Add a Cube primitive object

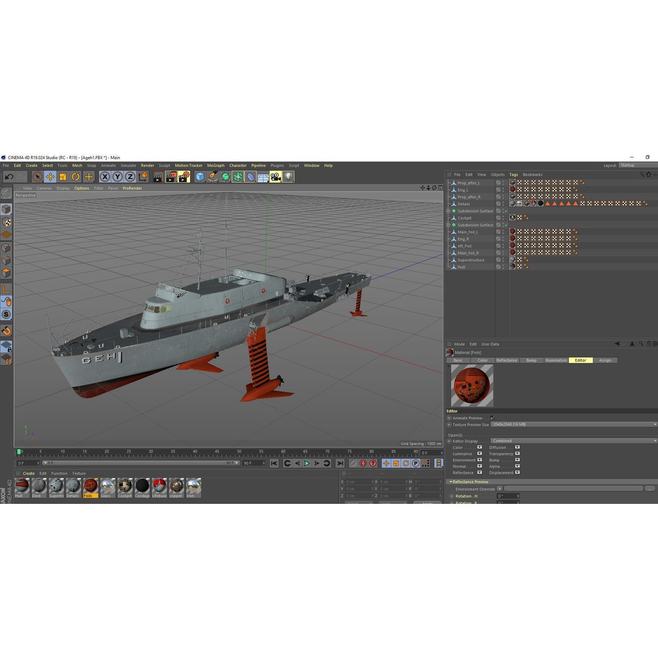coord(200,177)
